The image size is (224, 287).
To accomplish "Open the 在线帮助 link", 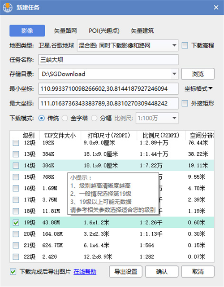I will tap(85, 272).
